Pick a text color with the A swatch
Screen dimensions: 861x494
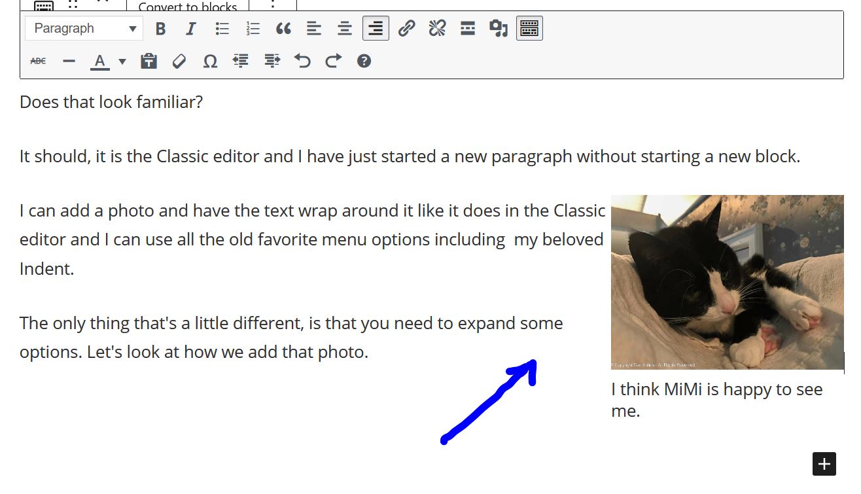click(x=99, y=61)
